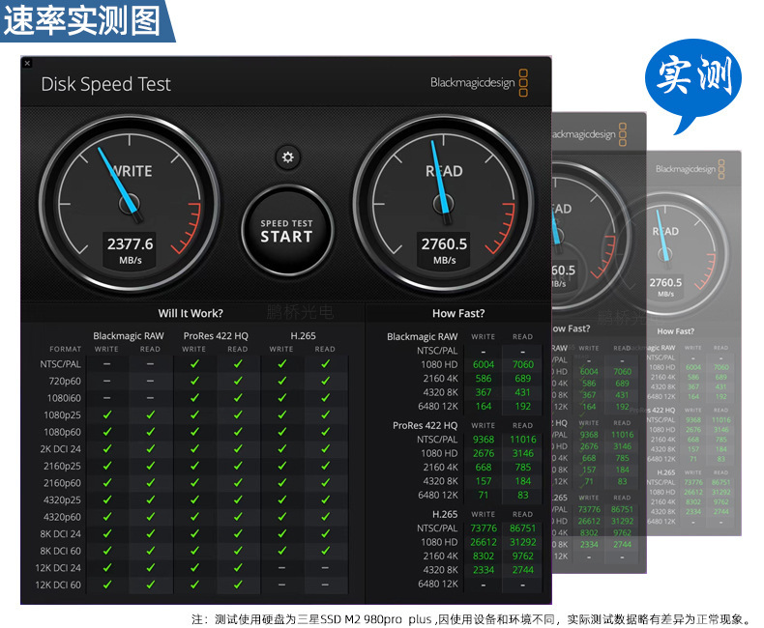Click H.265 write checkmark for 8K DCI 60
The height and width of the screenshot is (628, 764).
281,551
